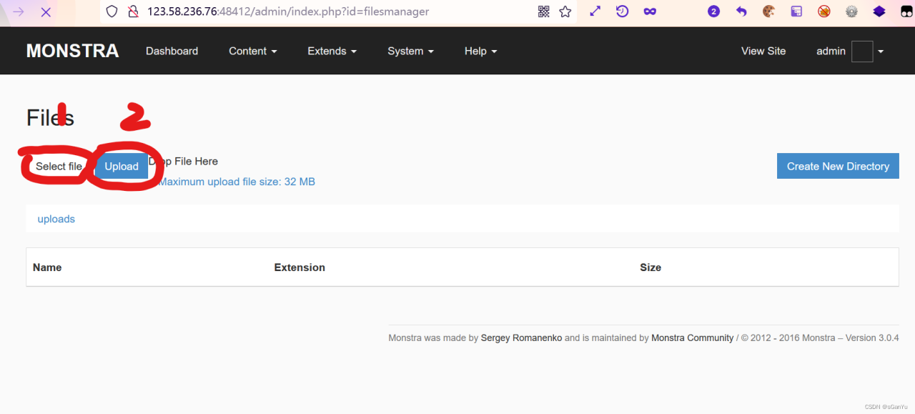
Task: Open the uploads folder link
Action: click(x=56, y=219)
